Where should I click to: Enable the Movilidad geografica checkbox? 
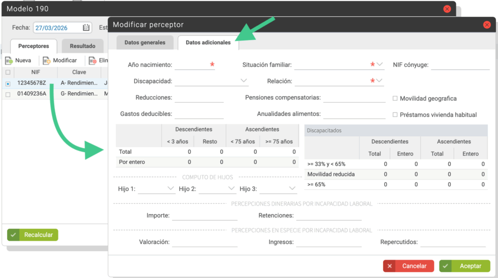click(x=395, y=98)
